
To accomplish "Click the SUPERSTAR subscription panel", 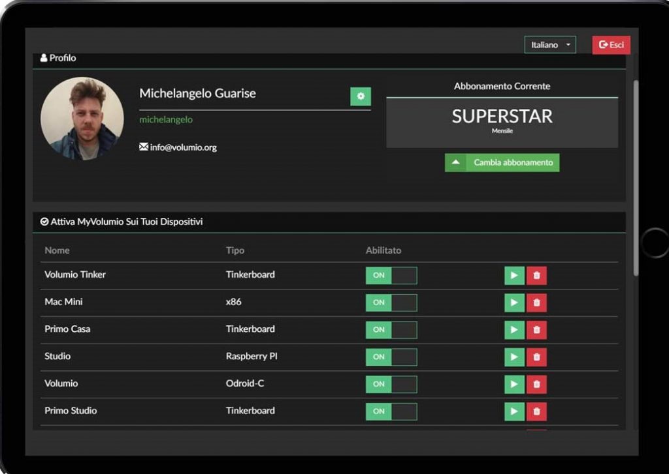I will pyautogui.click(x=502, y=123).
